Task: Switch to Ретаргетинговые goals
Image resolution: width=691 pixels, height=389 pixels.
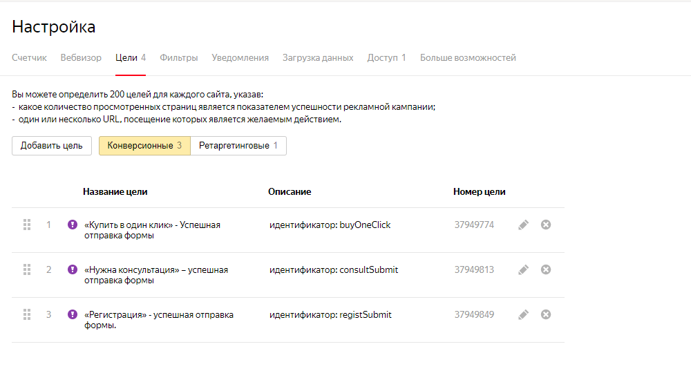Action: (238, 146)
